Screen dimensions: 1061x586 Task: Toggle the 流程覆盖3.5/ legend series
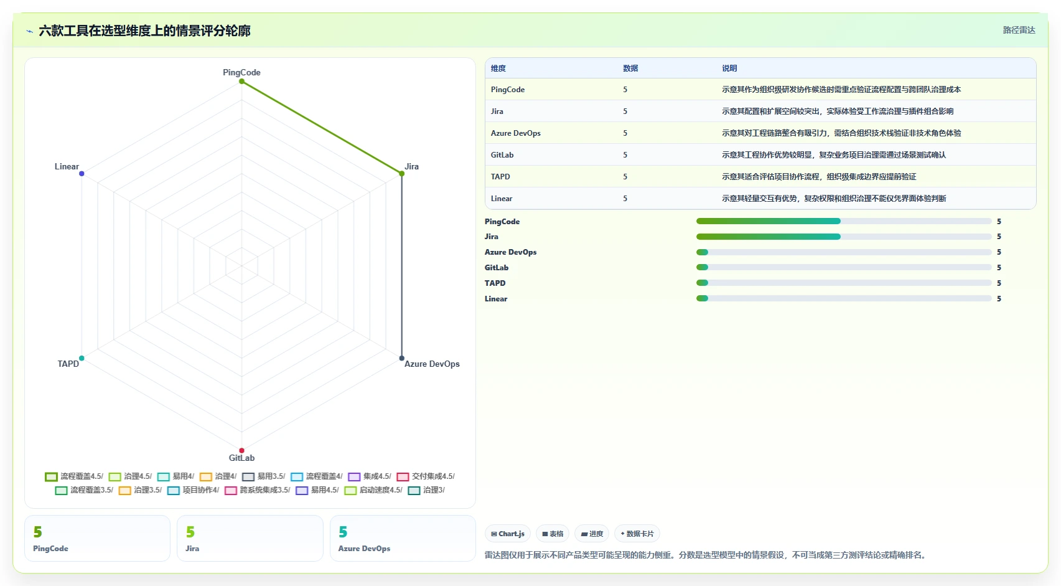(84, 490)
